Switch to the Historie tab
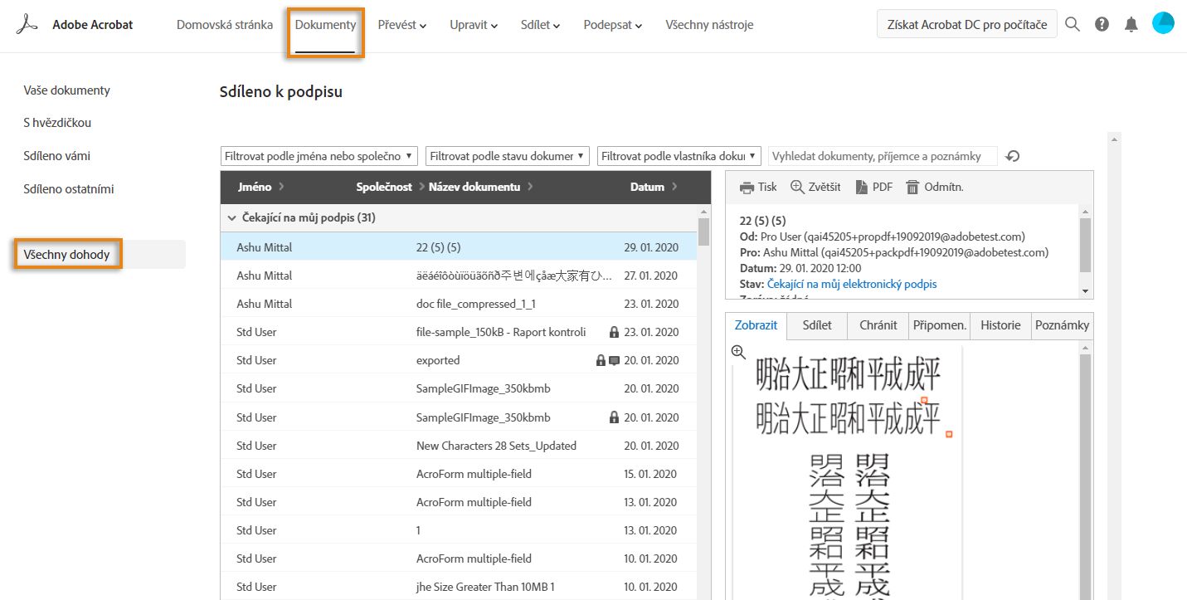 point(1000,325)
